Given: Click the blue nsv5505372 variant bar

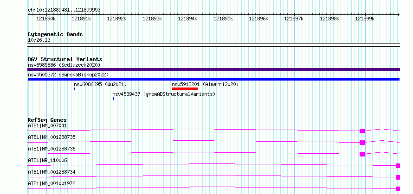Looking at the screenshot, I should coord(213,79).
